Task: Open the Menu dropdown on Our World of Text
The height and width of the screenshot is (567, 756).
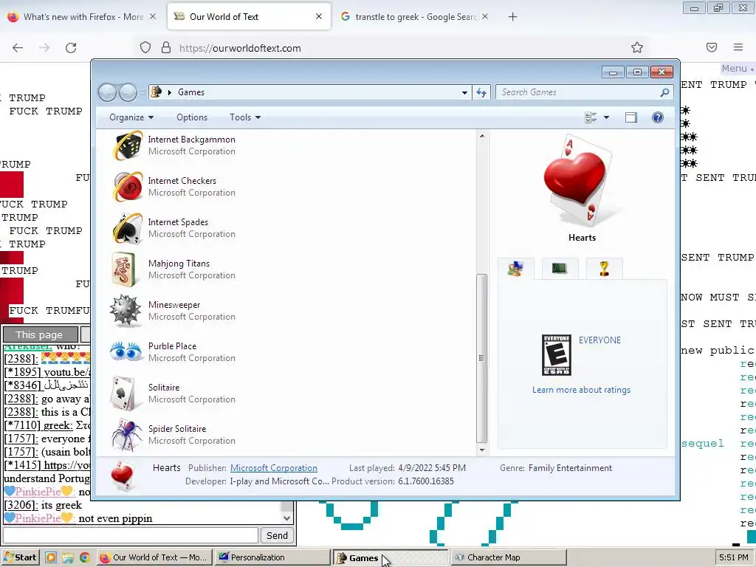Action: coord(737,69)
